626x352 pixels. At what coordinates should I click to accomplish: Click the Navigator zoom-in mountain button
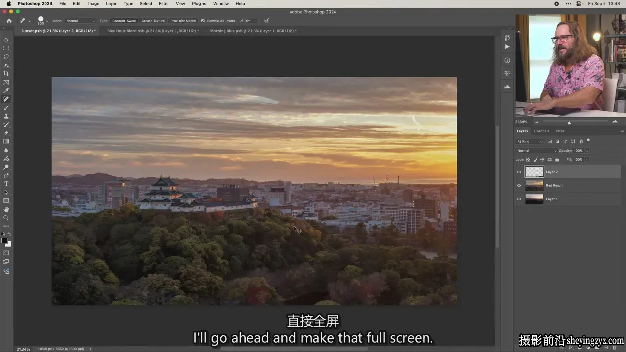pyautogui.click(x=615, y=121)
